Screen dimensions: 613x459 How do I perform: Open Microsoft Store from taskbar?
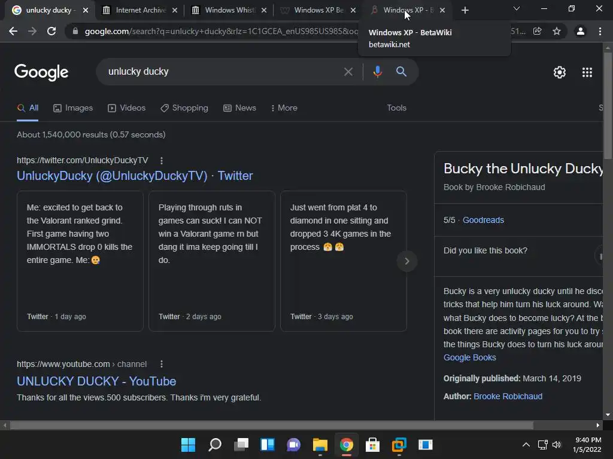pyautogui.click(x=372, y=445)
